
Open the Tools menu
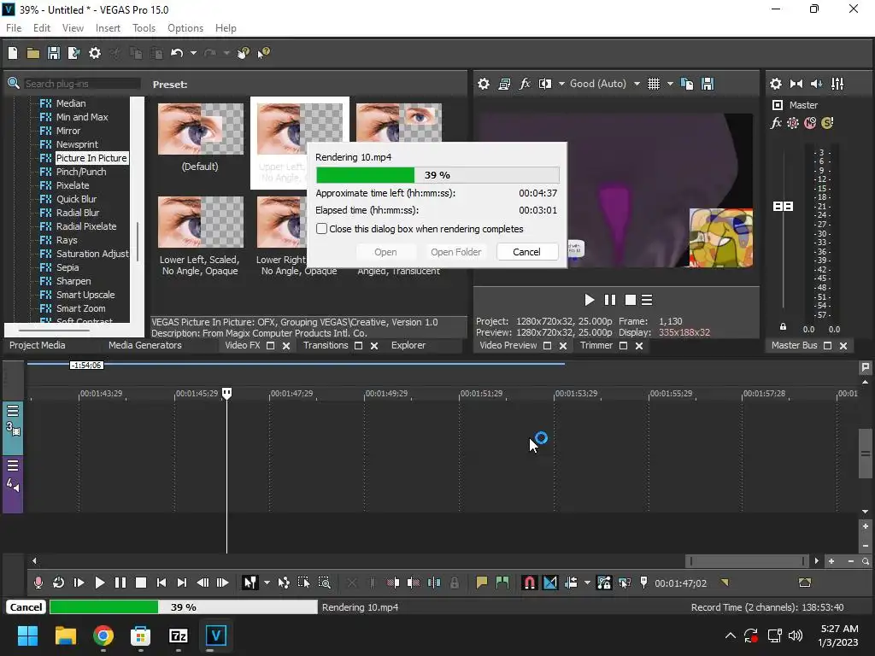(x=144, y=28)
